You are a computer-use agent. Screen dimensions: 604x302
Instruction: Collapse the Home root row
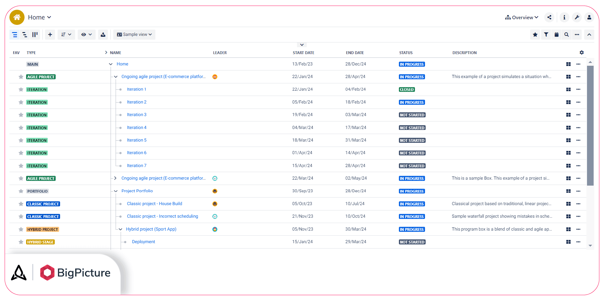[111, 64]
